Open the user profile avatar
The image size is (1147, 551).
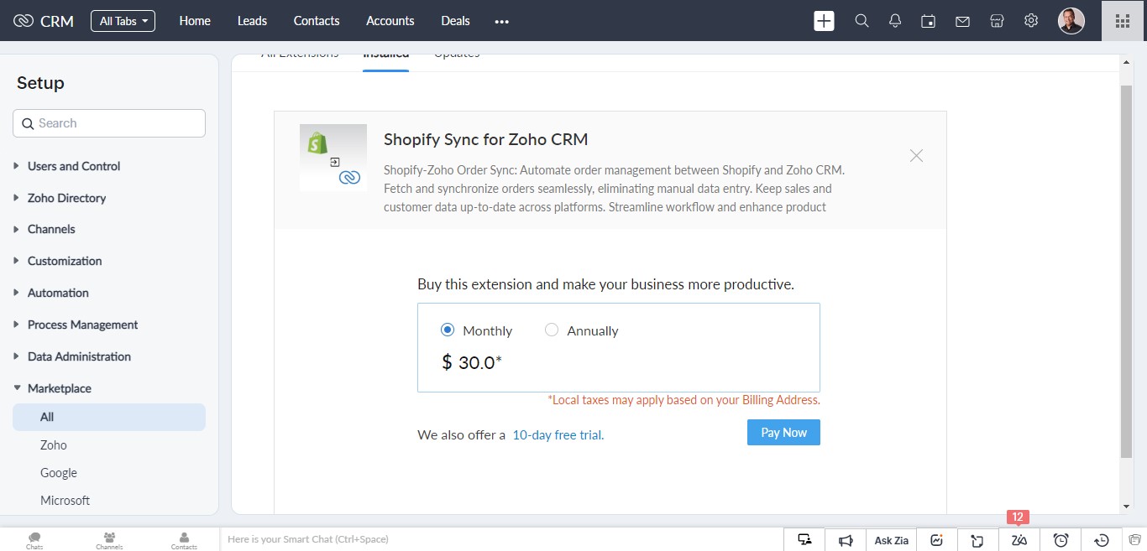[1071, 21]
